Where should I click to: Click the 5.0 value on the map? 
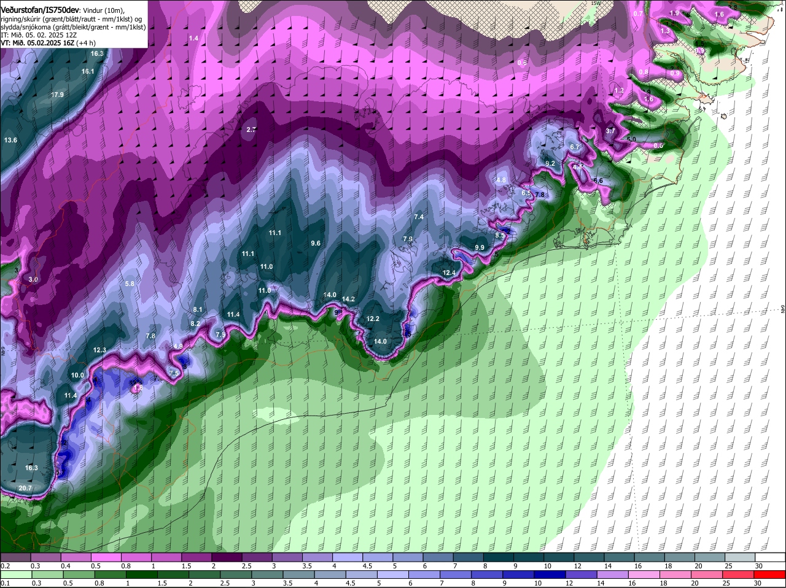[x=631, y=139]
